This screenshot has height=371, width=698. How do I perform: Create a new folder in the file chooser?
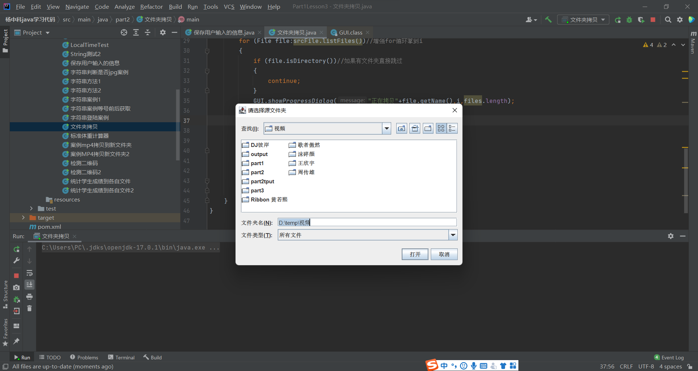point(428,128)
